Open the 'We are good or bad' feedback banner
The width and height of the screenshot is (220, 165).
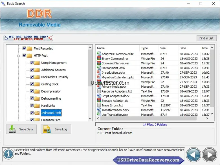click(28, 38)
